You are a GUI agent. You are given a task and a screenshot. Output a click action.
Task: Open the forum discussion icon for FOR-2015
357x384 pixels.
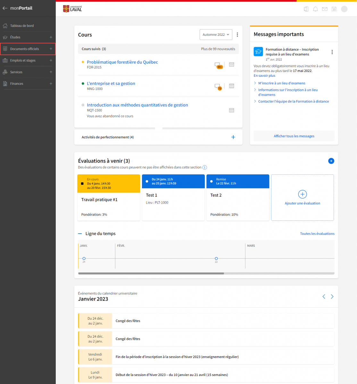218,65
